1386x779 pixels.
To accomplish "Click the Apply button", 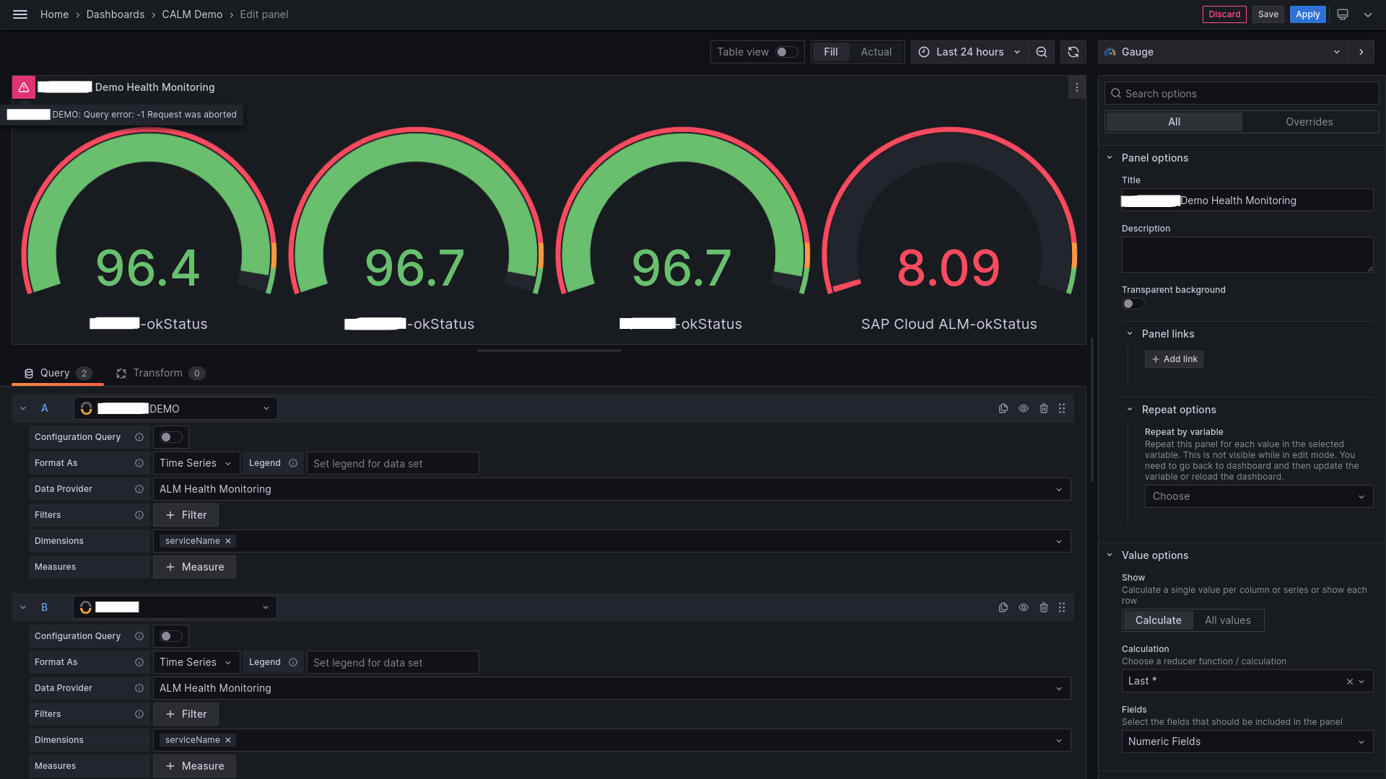I will tap(1307, 14).
